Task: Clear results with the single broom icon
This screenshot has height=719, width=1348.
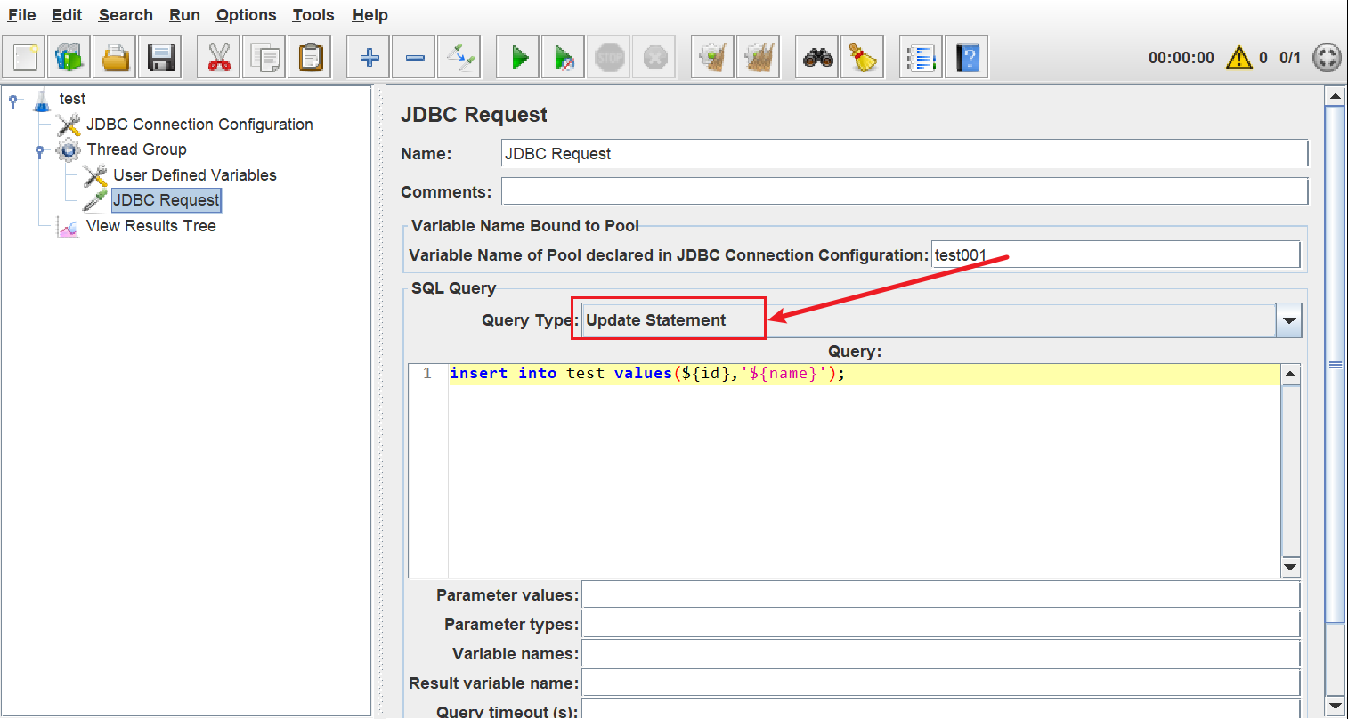Action: pos(713,58)
